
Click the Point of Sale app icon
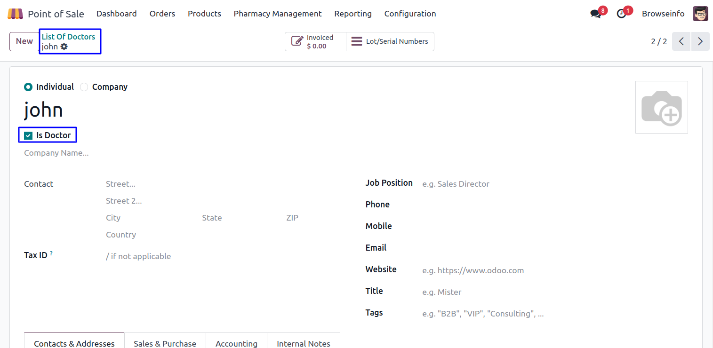tap(15, 14)
